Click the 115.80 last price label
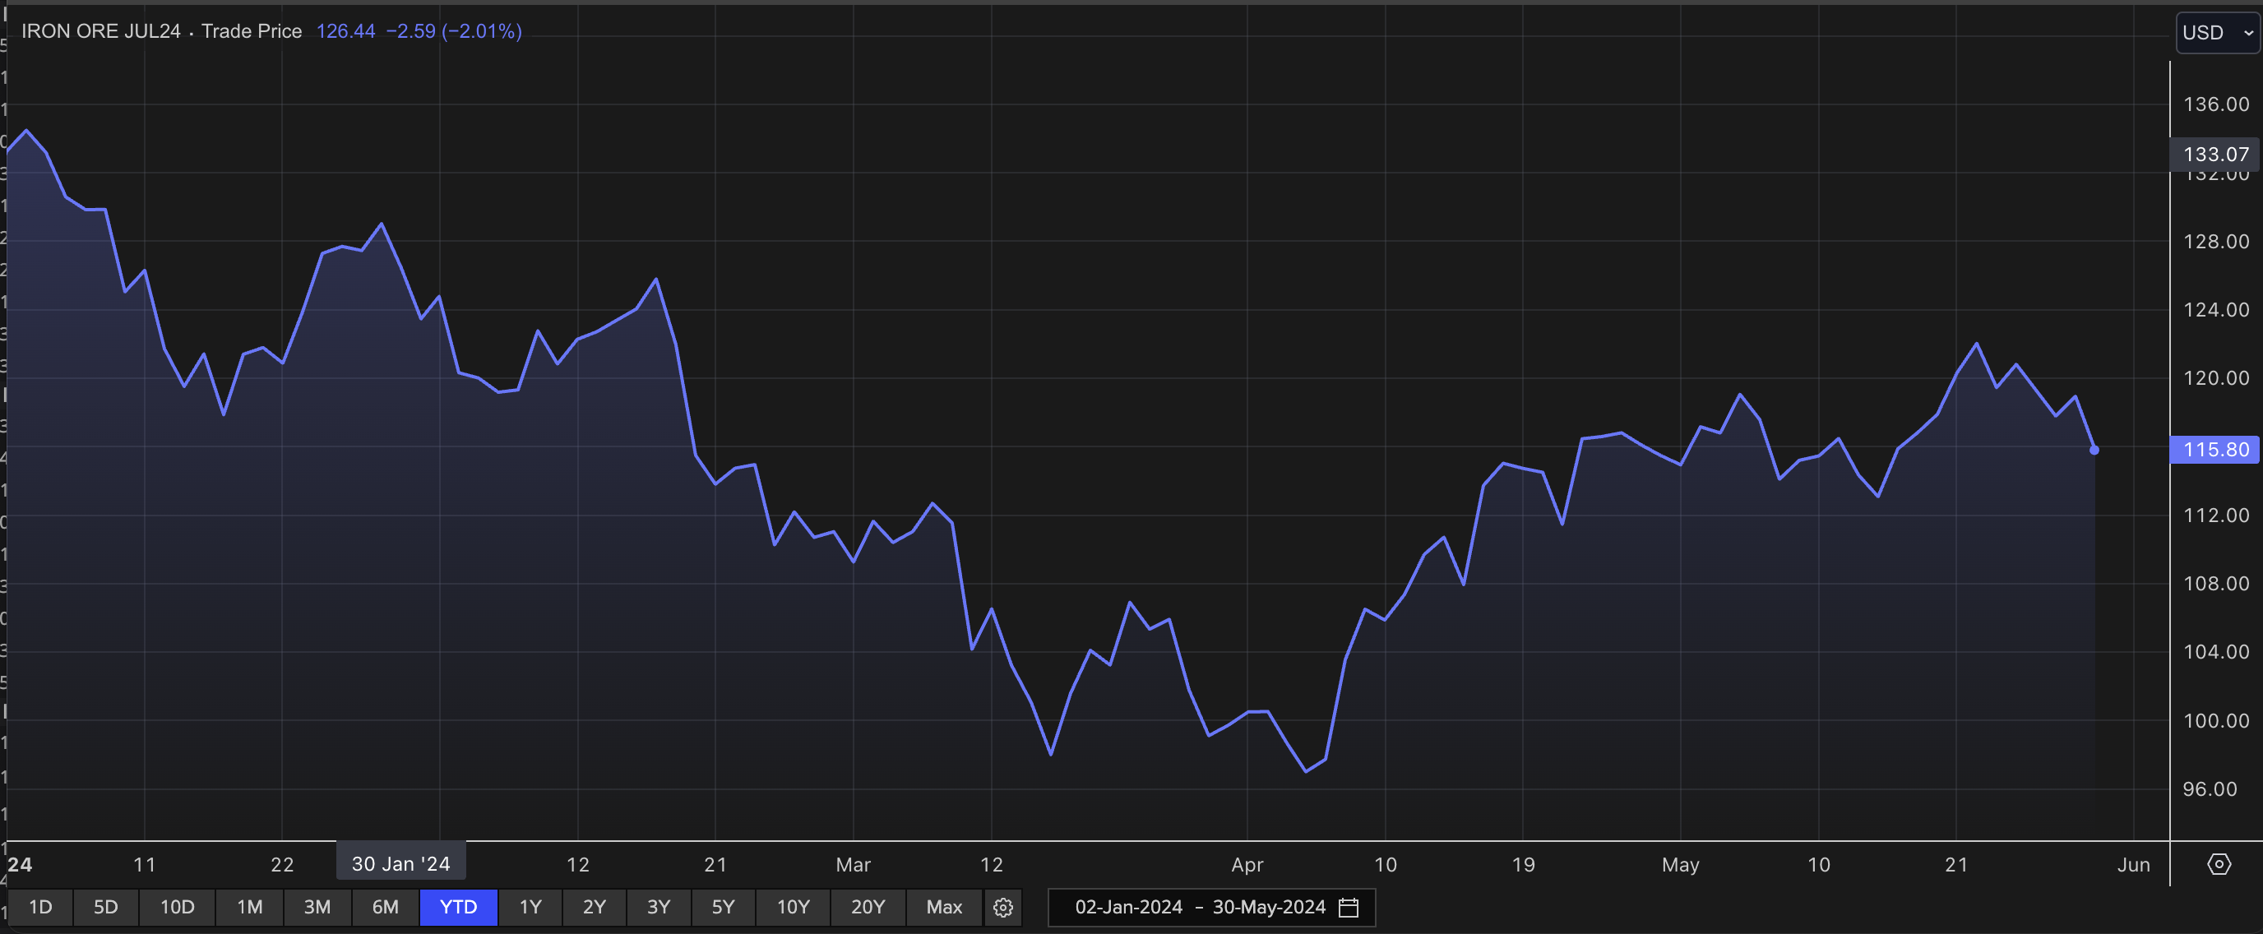This screenshot has height=934, width=2263. tap(2214, 450)
